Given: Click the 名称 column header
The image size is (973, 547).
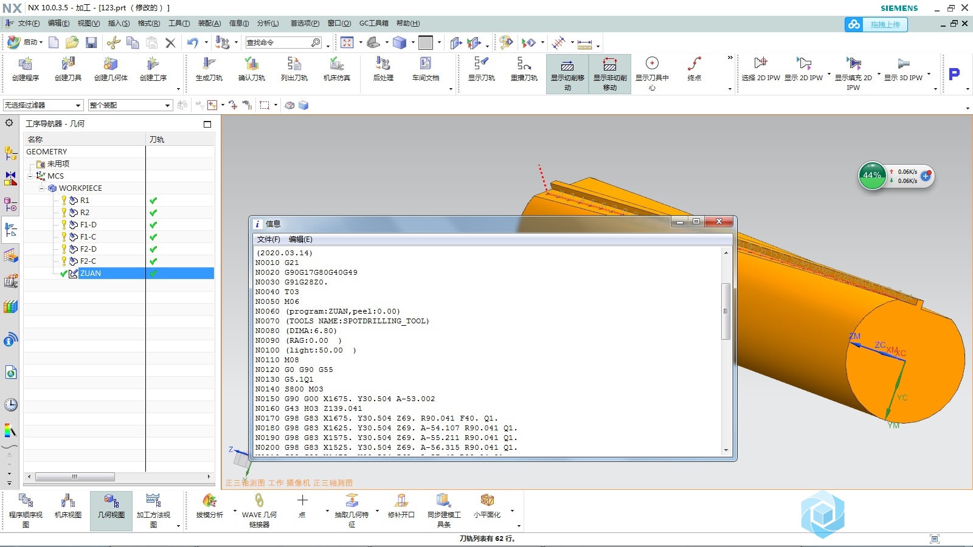Looking at the screenshot, I should [85, 140].
